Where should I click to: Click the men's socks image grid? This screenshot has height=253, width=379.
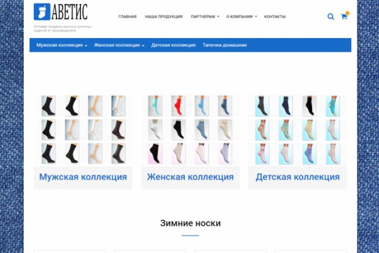tap(83, 130)
